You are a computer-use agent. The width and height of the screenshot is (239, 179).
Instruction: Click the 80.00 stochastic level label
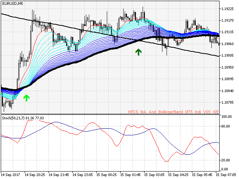[227, 126]
